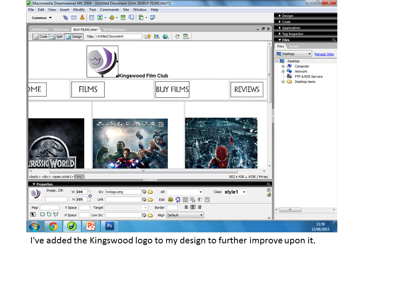Open the Class style1 dropdown

244,192
